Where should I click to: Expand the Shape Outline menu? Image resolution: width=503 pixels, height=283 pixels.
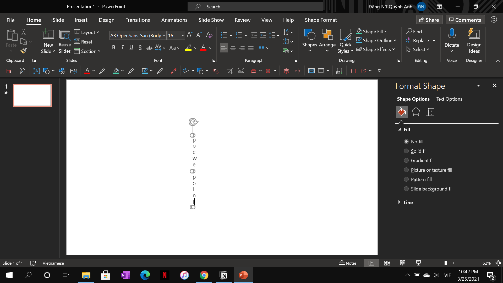[x=395, y=40]
